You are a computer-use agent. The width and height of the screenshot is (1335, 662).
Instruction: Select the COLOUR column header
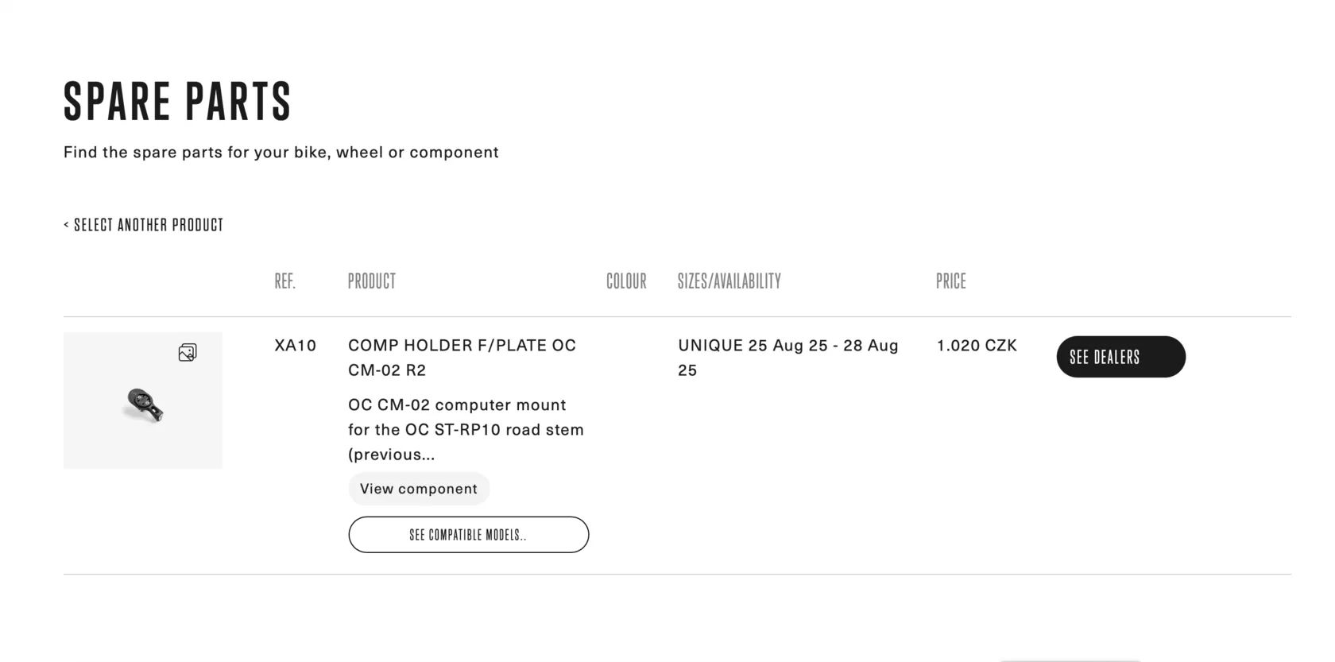click(626, 281)
